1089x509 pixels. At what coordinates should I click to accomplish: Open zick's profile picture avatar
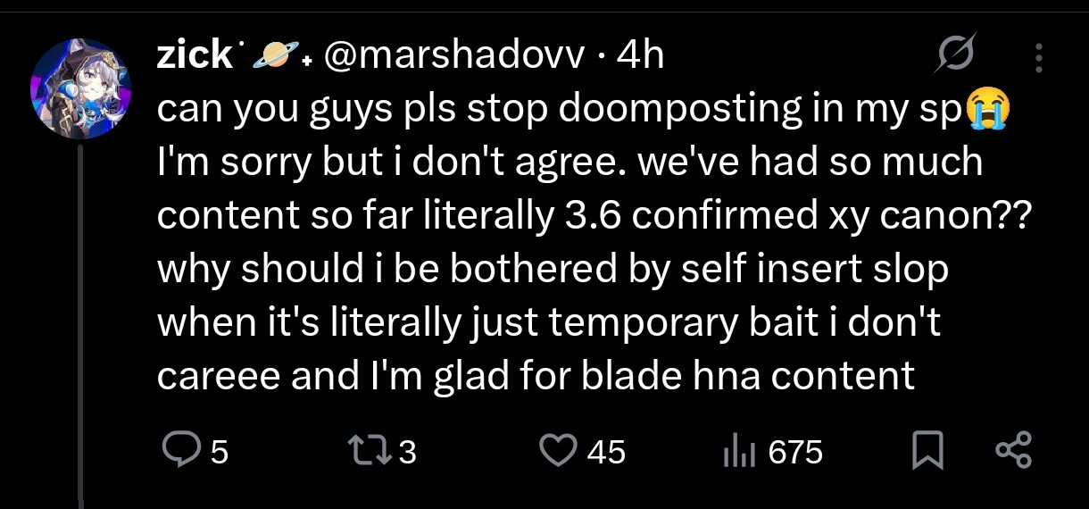81,88
